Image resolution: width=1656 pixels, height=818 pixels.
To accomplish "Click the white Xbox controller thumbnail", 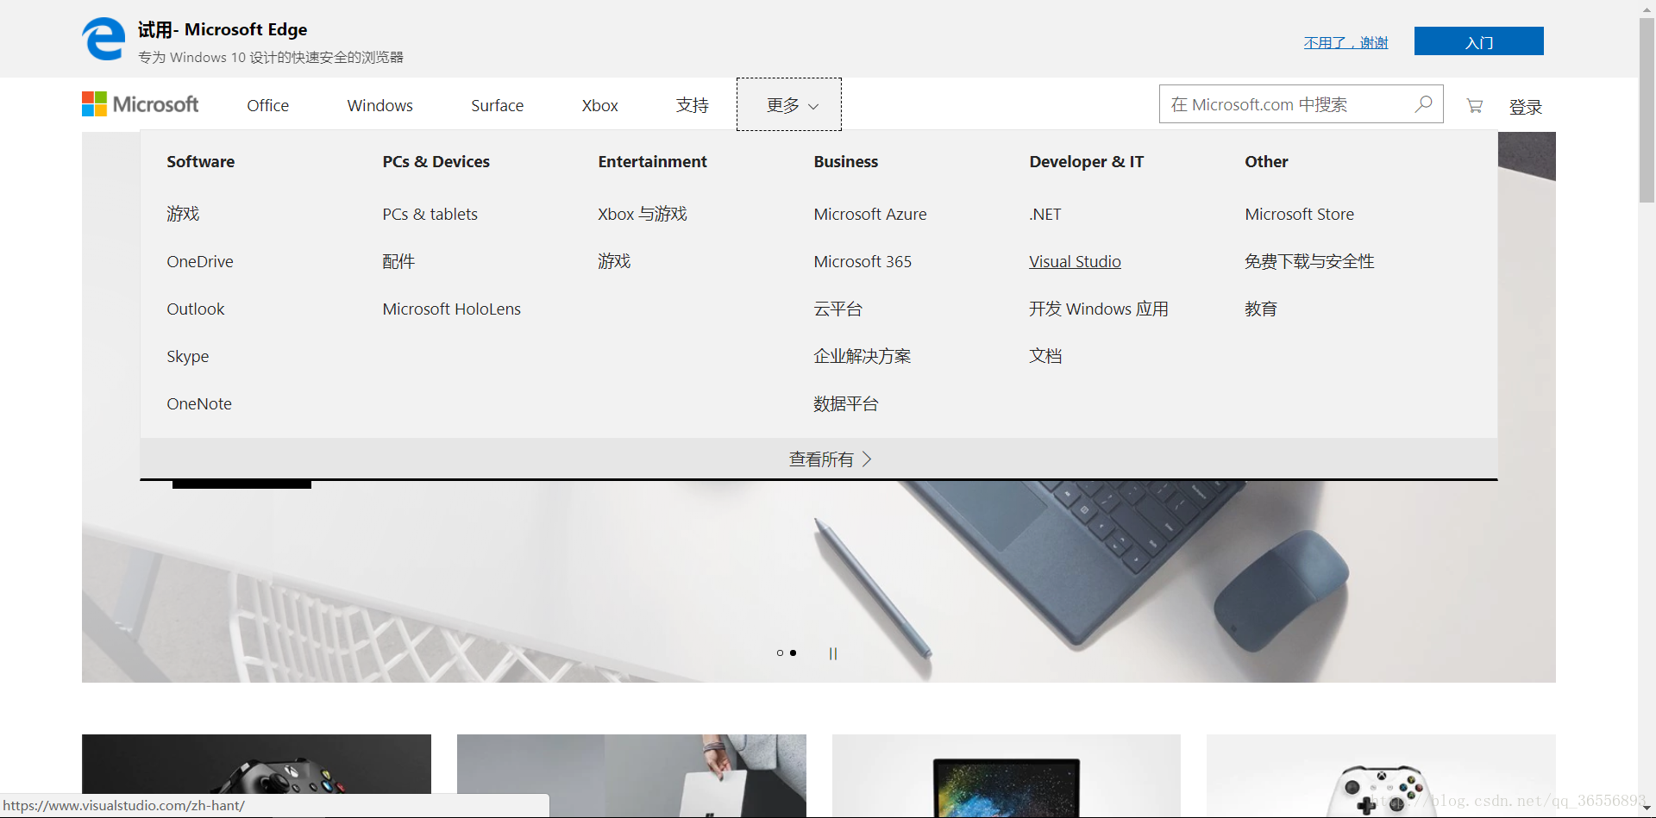I will (x=1381, y=776).
